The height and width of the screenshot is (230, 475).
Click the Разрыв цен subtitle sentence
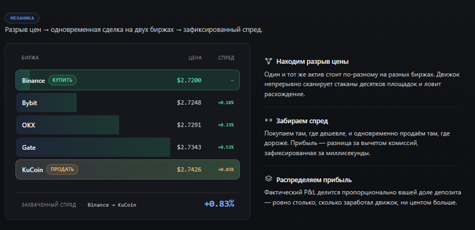(133, 30)
